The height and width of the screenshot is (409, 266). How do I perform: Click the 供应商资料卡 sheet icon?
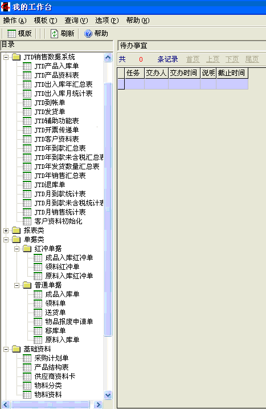pyautogui.click(x=27, y=376)
